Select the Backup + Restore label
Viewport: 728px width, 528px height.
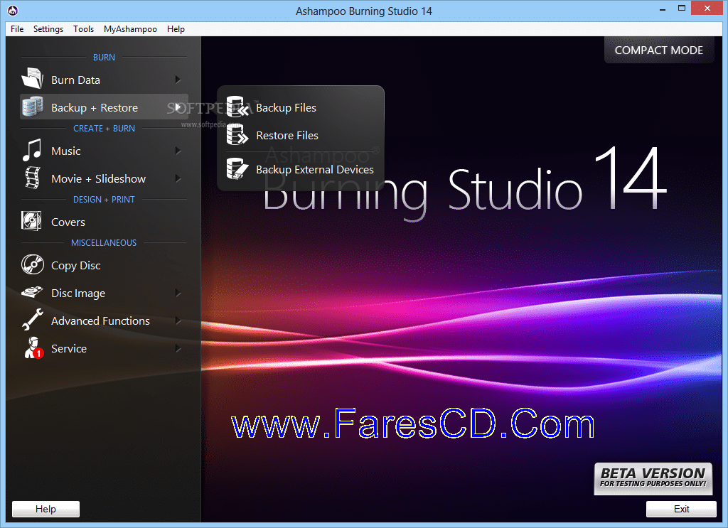coord(95,107)
